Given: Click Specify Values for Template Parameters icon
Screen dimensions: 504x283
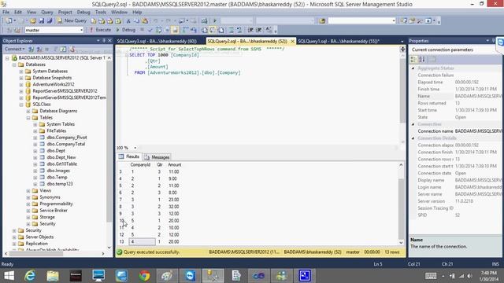Looking at the screenshot, I should point(269,30).
